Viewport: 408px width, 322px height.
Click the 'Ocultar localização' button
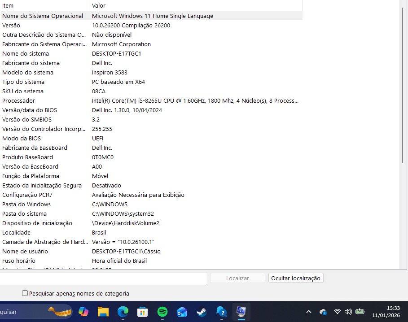pos(296,278)
